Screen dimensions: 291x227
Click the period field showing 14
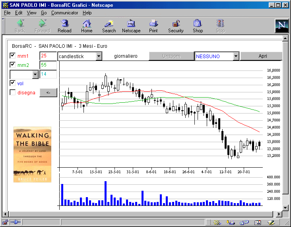click(x=48, y=74)
